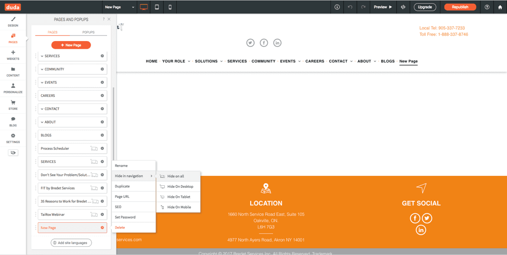The image size is (507, 255).
Task: Open settings gear for CAREERS page
Action: (102, 96)
